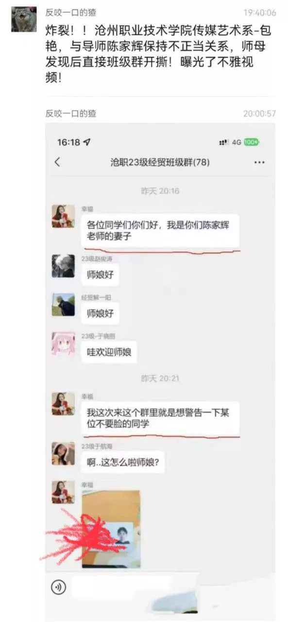Screen dimensions: 288x622
Task: Tap 经贸解一阳's landscape avatar
Action: [x=63, y=305]
